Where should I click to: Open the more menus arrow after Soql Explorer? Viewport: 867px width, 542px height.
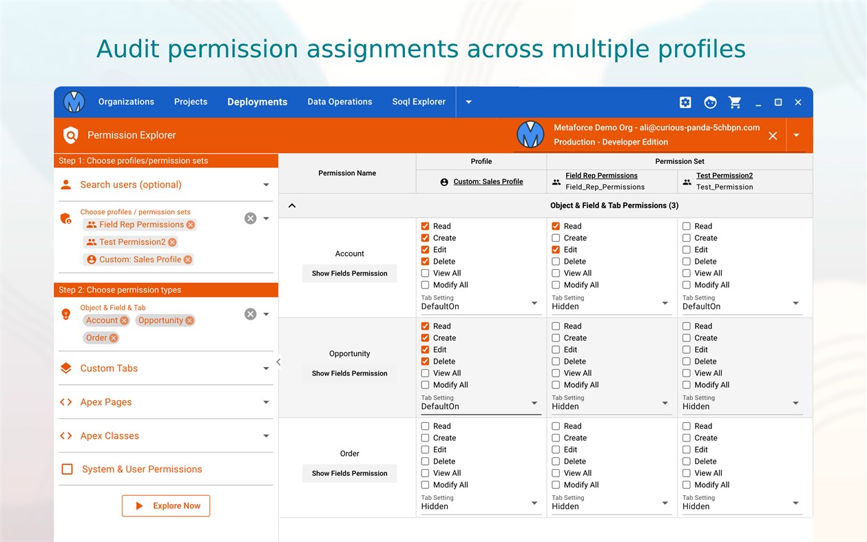click(468, 102)
